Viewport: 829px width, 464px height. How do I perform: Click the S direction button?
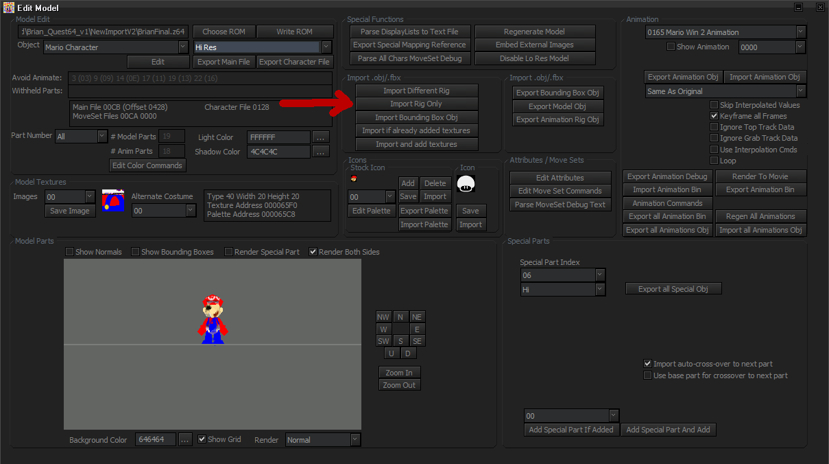coord(400,341)
